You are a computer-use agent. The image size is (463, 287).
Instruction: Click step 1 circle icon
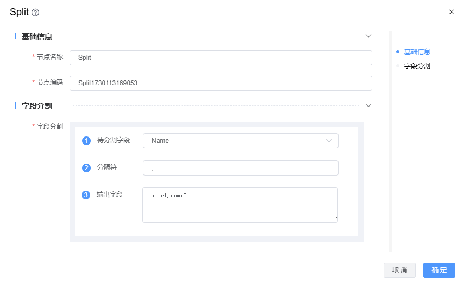tap(86, 141)
